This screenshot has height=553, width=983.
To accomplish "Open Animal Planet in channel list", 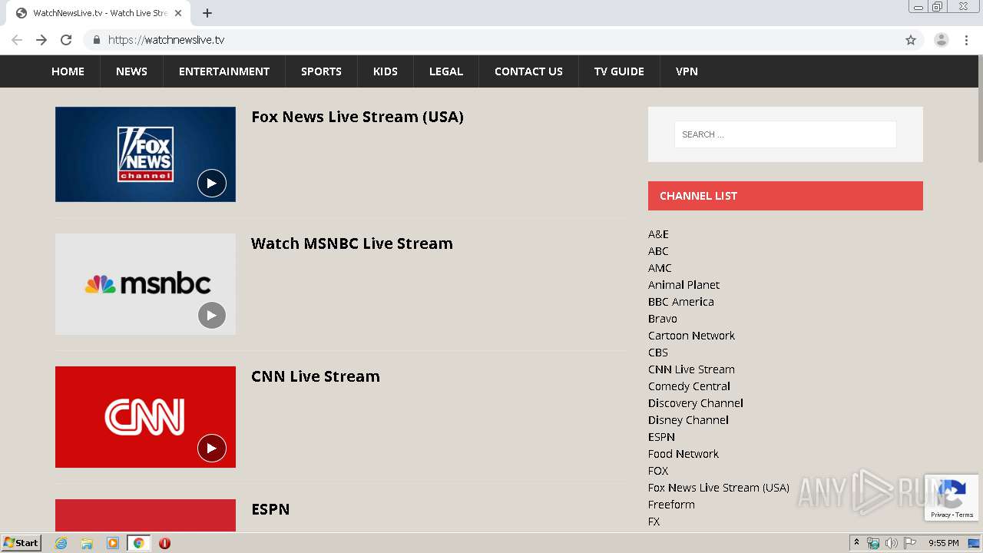I will coord(683,285).
